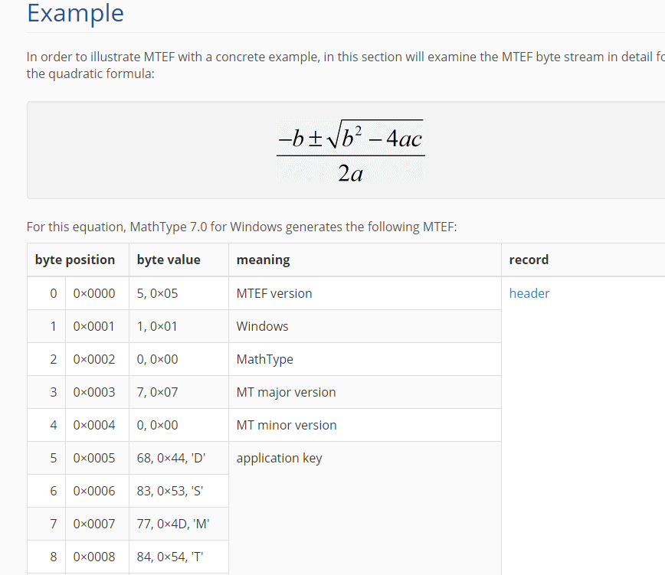Viewport: 665px width, 575px height.
Task: Click the cell '1, 0×01'
Action: (x=179, y=326)
